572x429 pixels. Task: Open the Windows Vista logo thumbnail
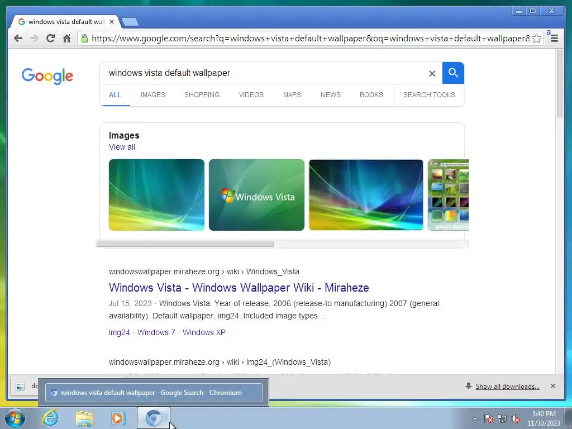pyautogui.click(x=256, y=195)
